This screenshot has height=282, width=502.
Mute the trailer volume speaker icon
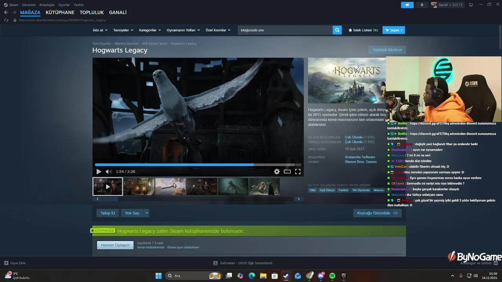pos(109,172)
